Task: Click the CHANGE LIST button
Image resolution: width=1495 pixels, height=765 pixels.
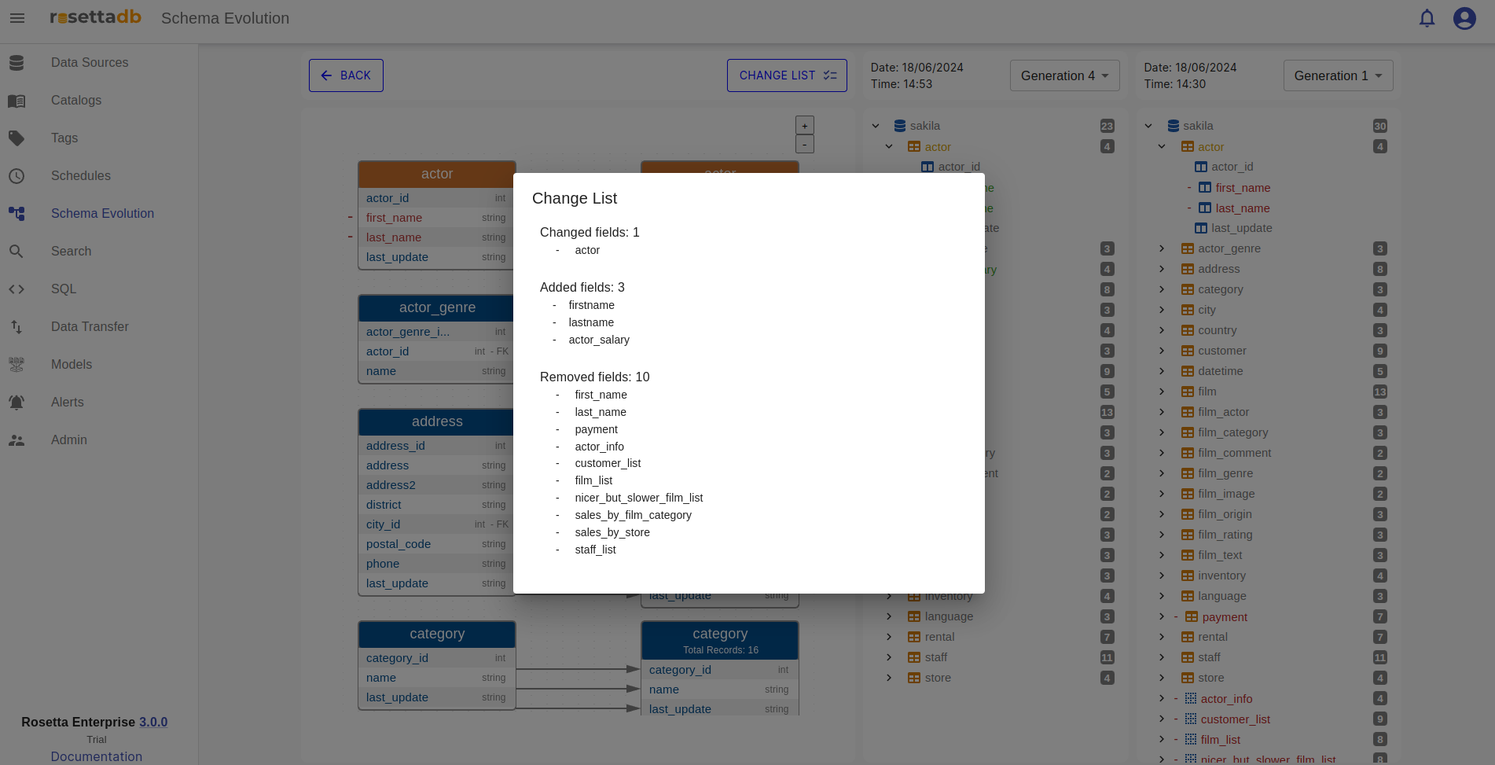Action: point(787,75)
